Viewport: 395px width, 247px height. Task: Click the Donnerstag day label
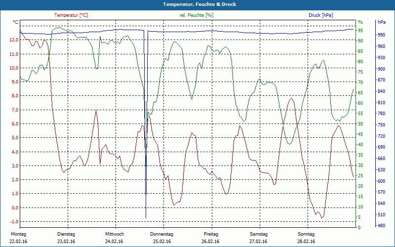[x=162, y=234]
